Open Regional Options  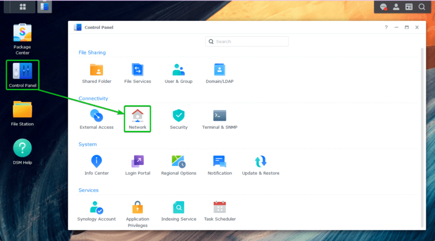178,161
